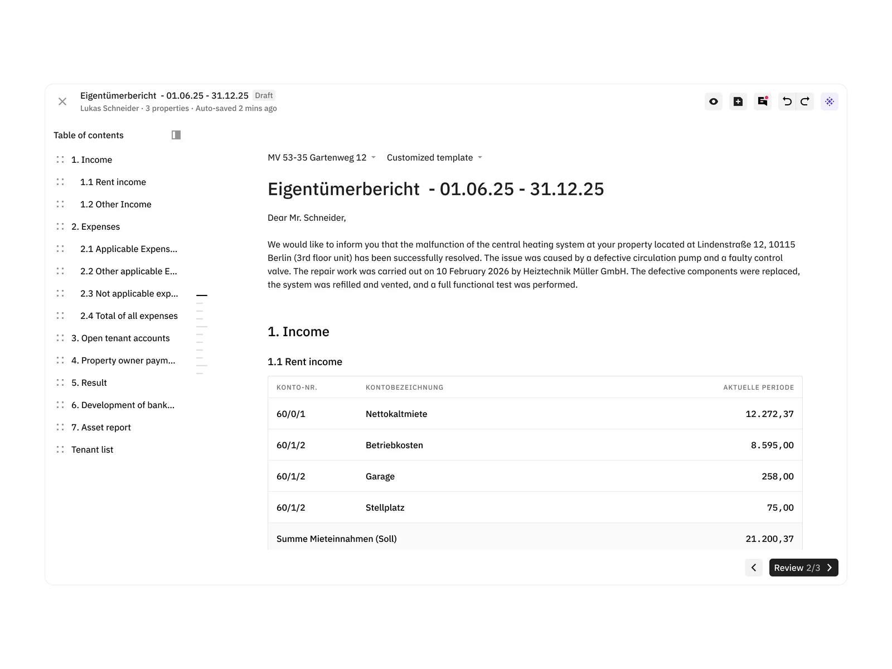Undo the last change

coord(787,101)
